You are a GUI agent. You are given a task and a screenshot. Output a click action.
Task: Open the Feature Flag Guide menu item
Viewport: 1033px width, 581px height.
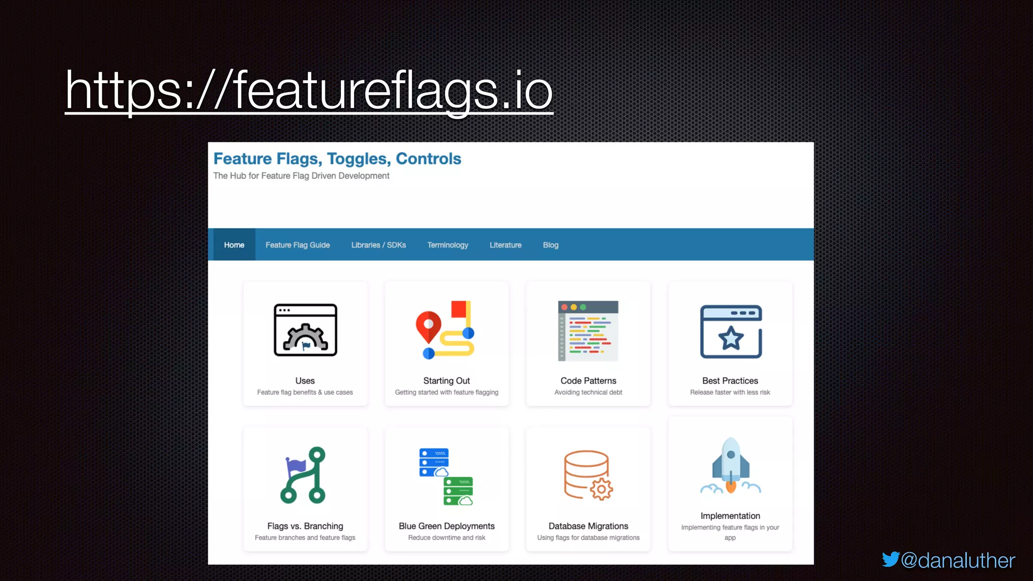(x=298, y=245)
